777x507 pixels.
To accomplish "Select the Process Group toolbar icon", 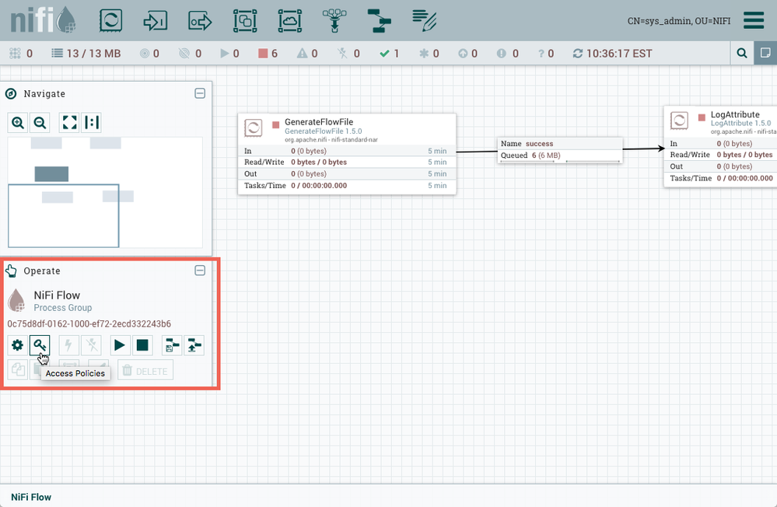I will tap(245, 21).
